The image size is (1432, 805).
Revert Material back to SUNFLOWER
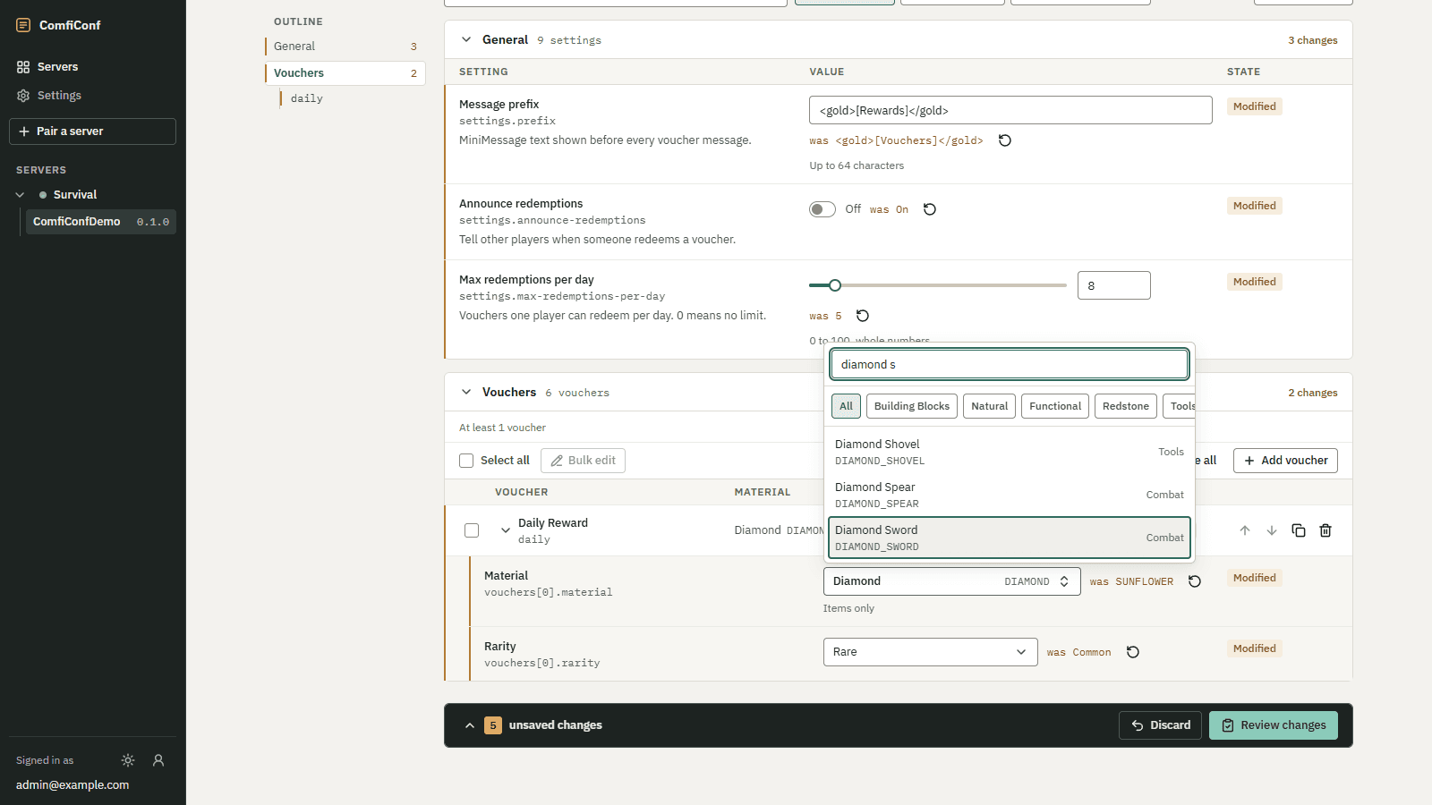click(1195, 581)
